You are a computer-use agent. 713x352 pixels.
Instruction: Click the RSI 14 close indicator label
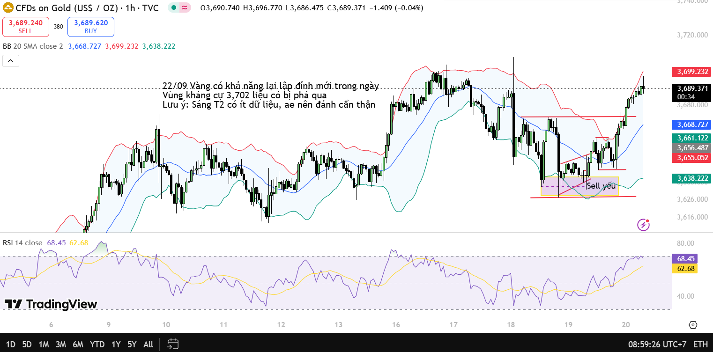coord(22,243)
